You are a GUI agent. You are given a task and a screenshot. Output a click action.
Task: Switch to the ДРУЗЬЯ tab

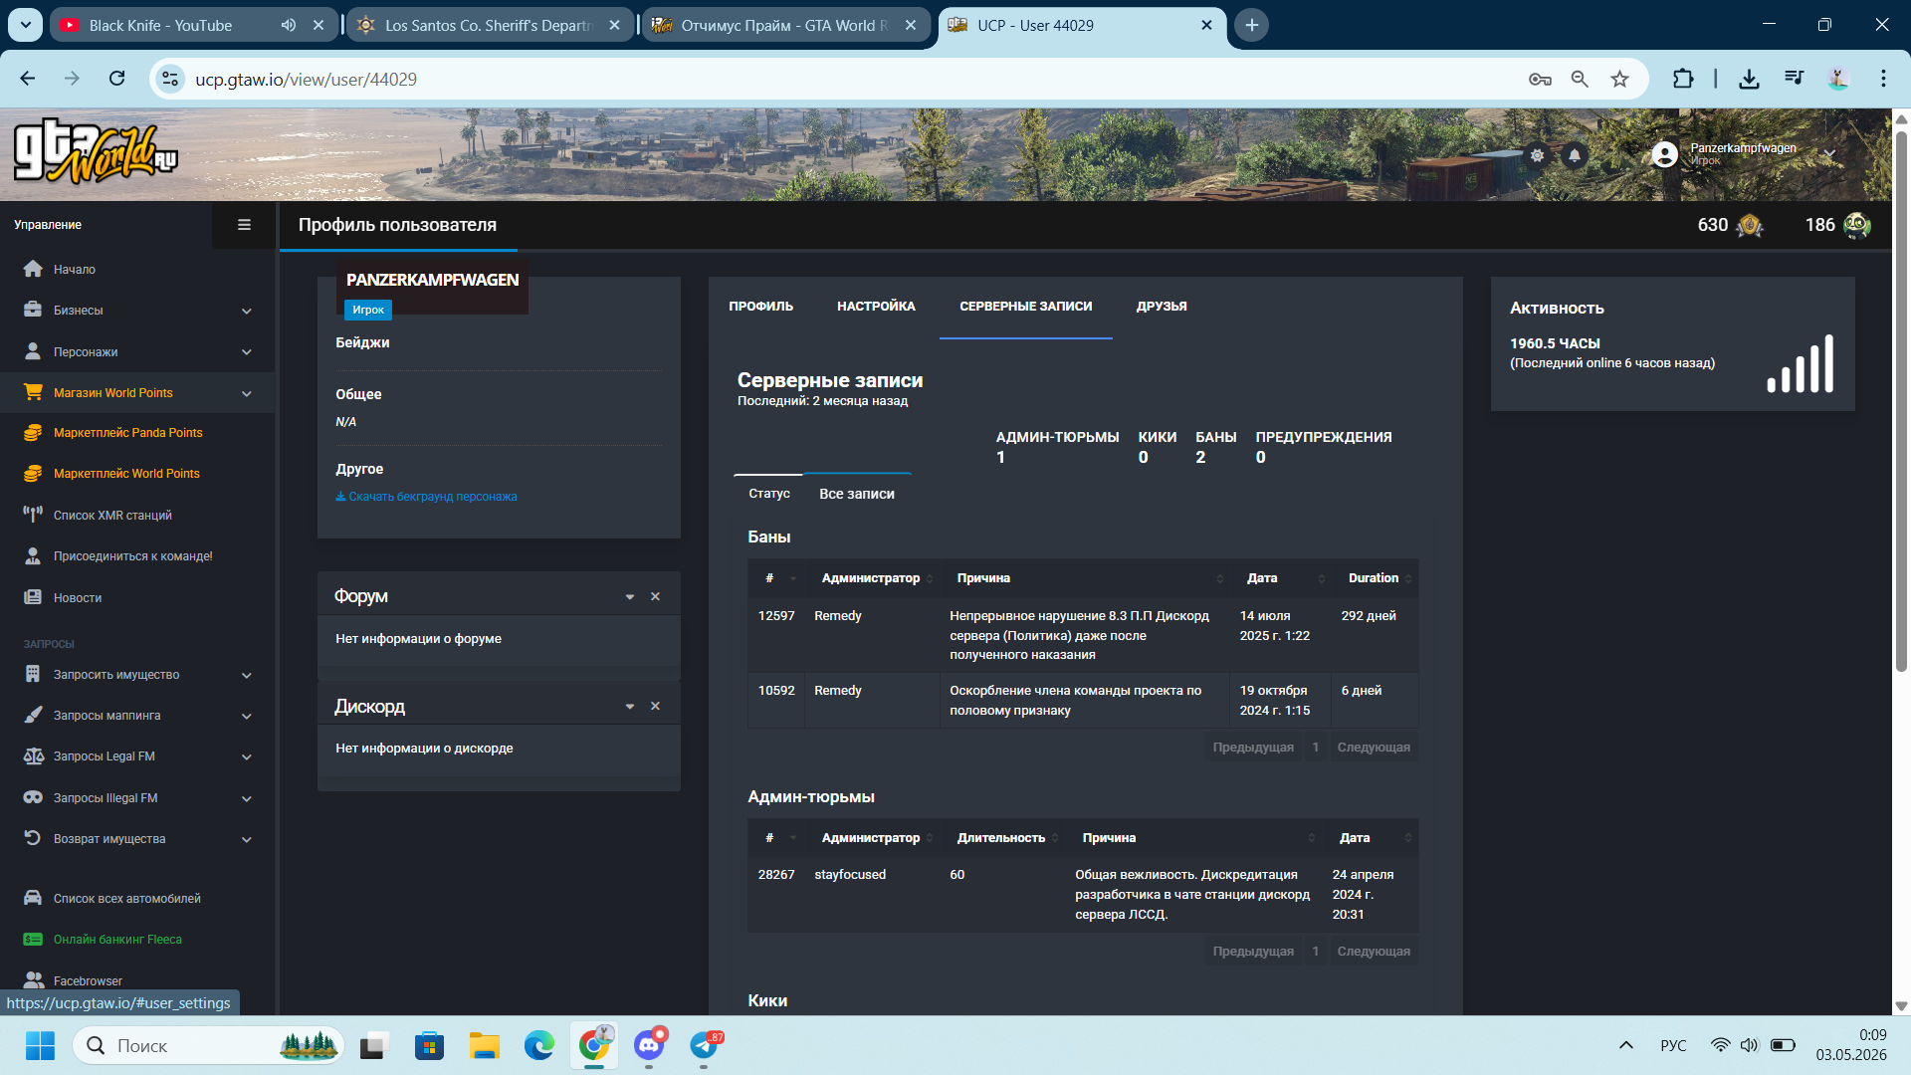point(1162,307)
